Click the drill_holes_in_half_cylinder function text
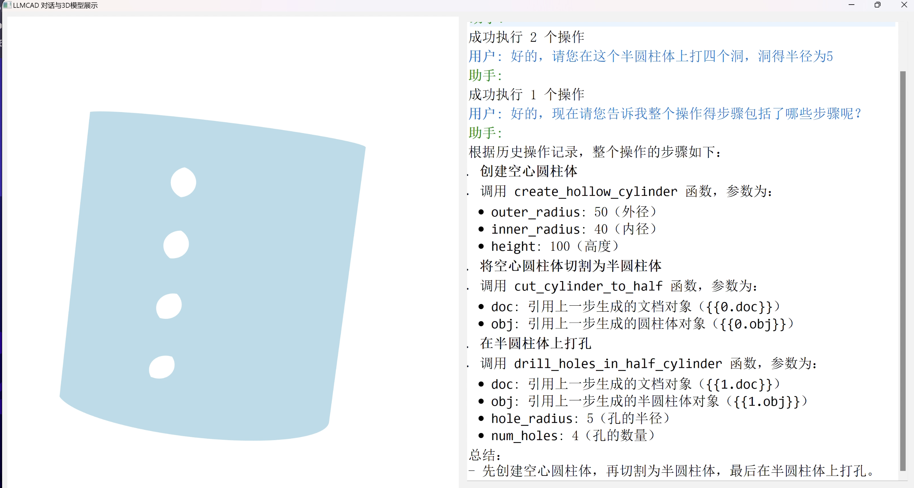Screen dimensions: 914x488 coord(618,364)
